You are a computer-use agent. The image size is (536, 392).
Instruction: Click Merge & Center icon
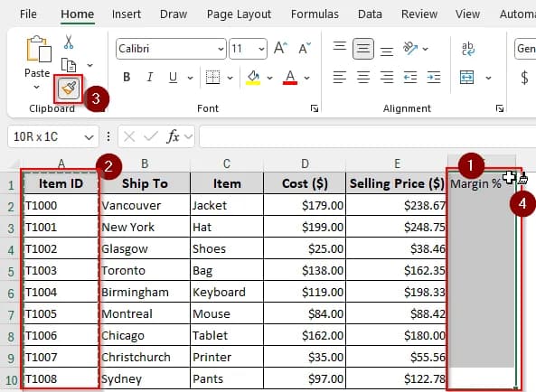[467, 77]
